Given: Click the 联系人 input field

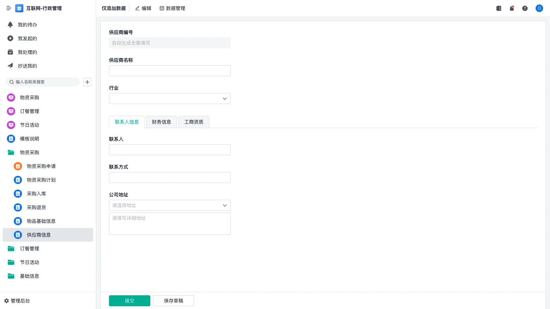Looking at the screenshot, I should click(x=169, y=149).
